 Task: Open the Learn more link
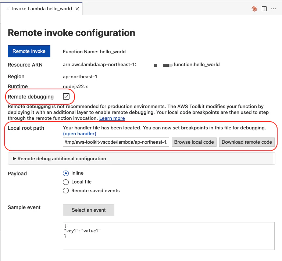click(x=112, y=118)
